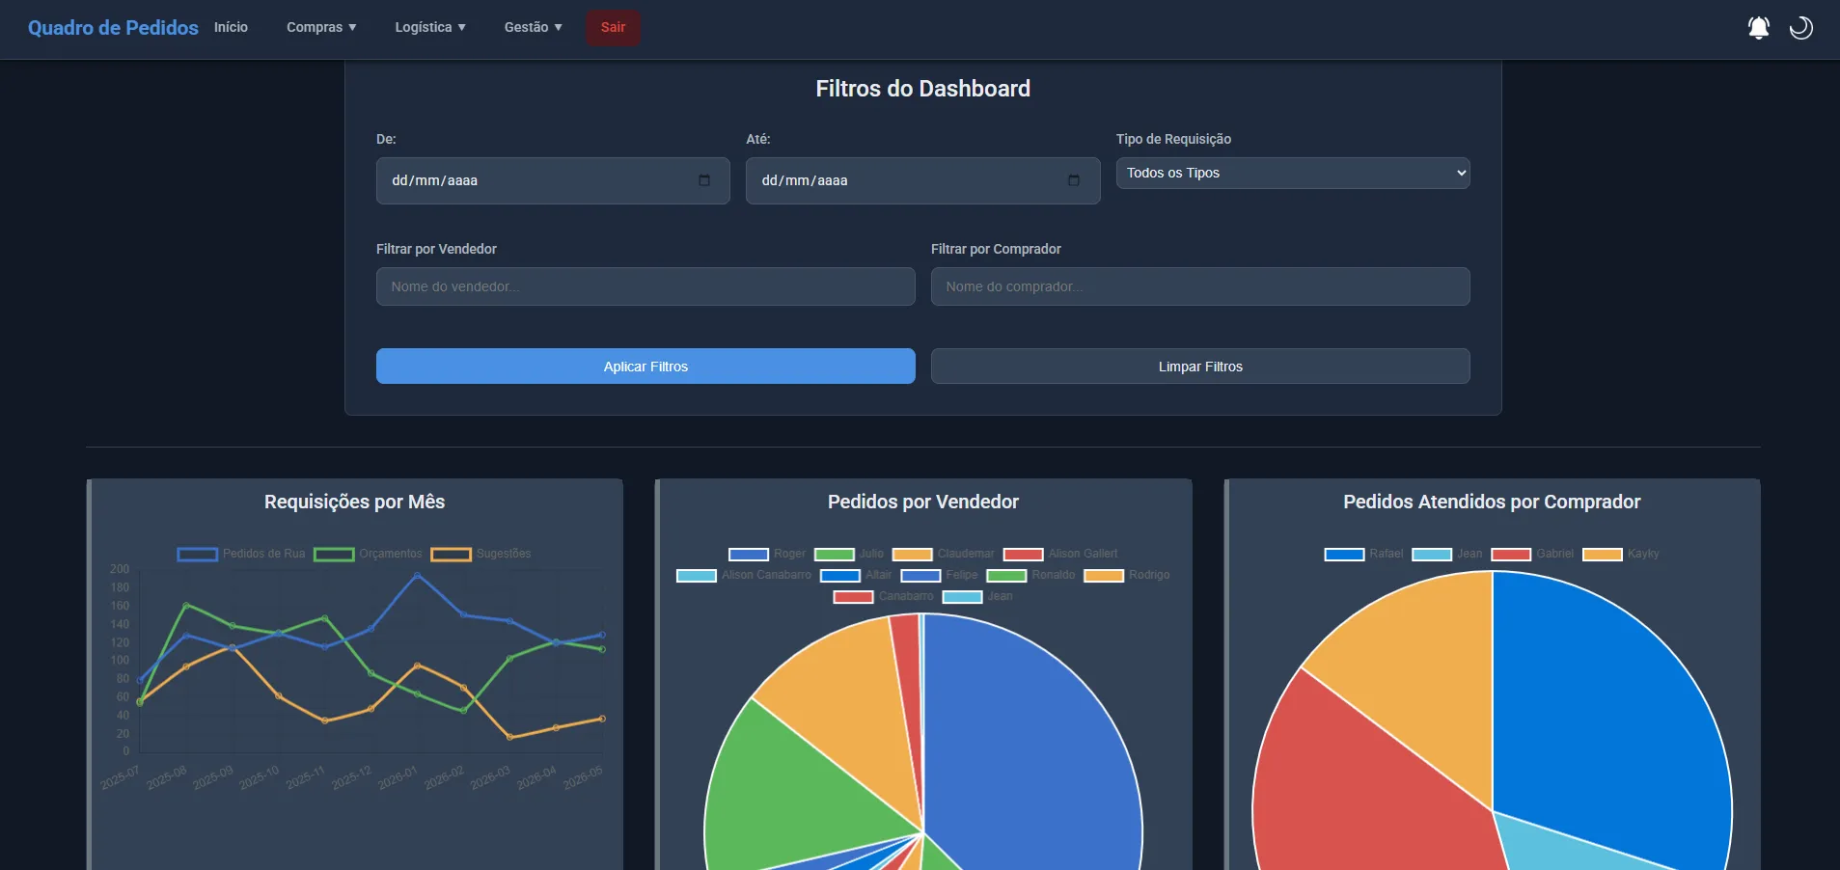
Task: Click the Ronaldo legend color swatch
Action: [x=1006, y=576]
